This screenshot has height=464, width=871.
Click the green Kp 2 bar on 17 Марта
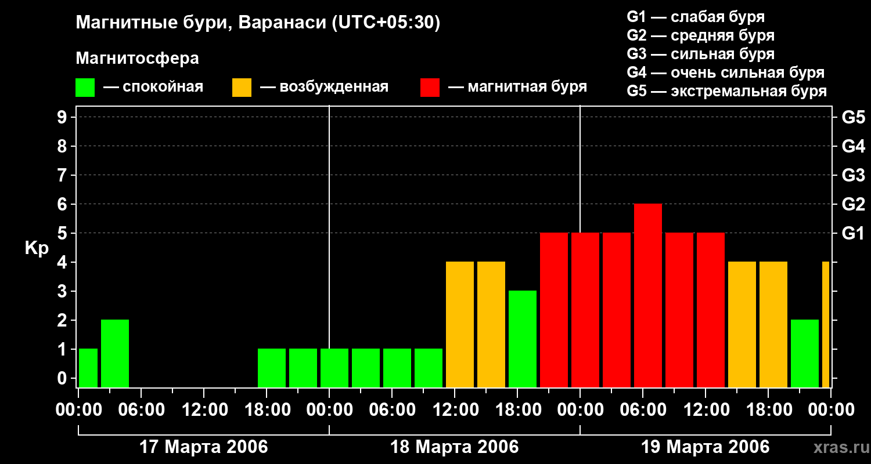pyautogui.click(x=115, y=354)
